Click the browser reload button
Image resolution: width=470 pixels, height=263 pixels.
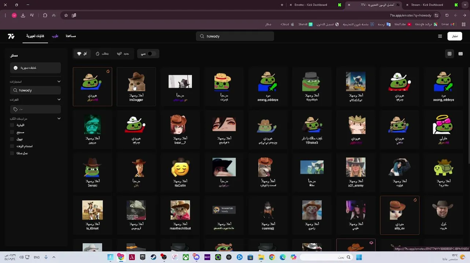point(447,15)
